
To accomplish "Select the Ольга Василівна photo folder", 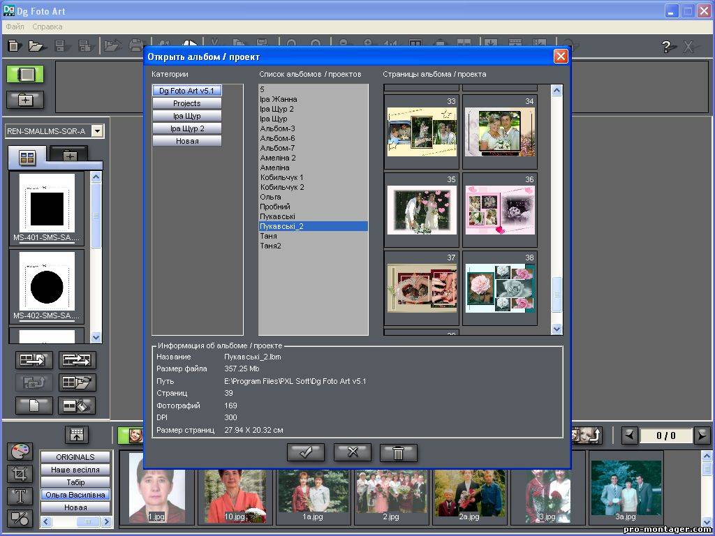I will click(75, 495).
